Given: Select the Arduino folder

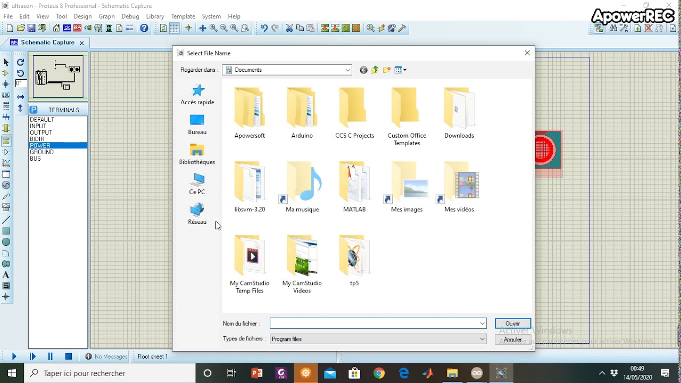Looking at the screenshot, I should (302, 113).
